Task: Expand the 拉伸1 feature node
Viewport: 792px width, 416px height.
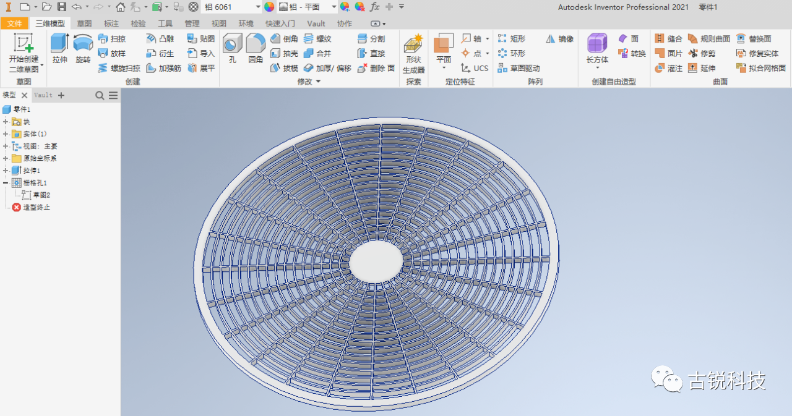Action: pyautogui.click(x=6, y=171)
